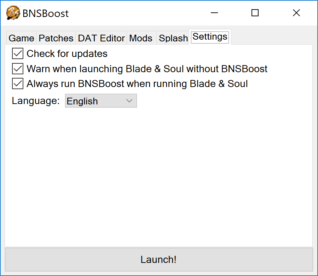
Task: Disable Always run BNSBoost checkbox
Action: coord(18,84)
